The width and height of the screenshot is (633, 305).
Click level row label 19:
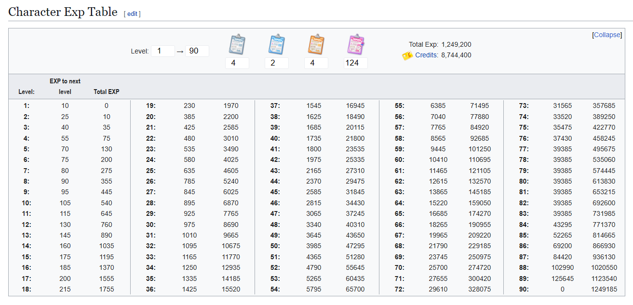(x=151, y=106)
